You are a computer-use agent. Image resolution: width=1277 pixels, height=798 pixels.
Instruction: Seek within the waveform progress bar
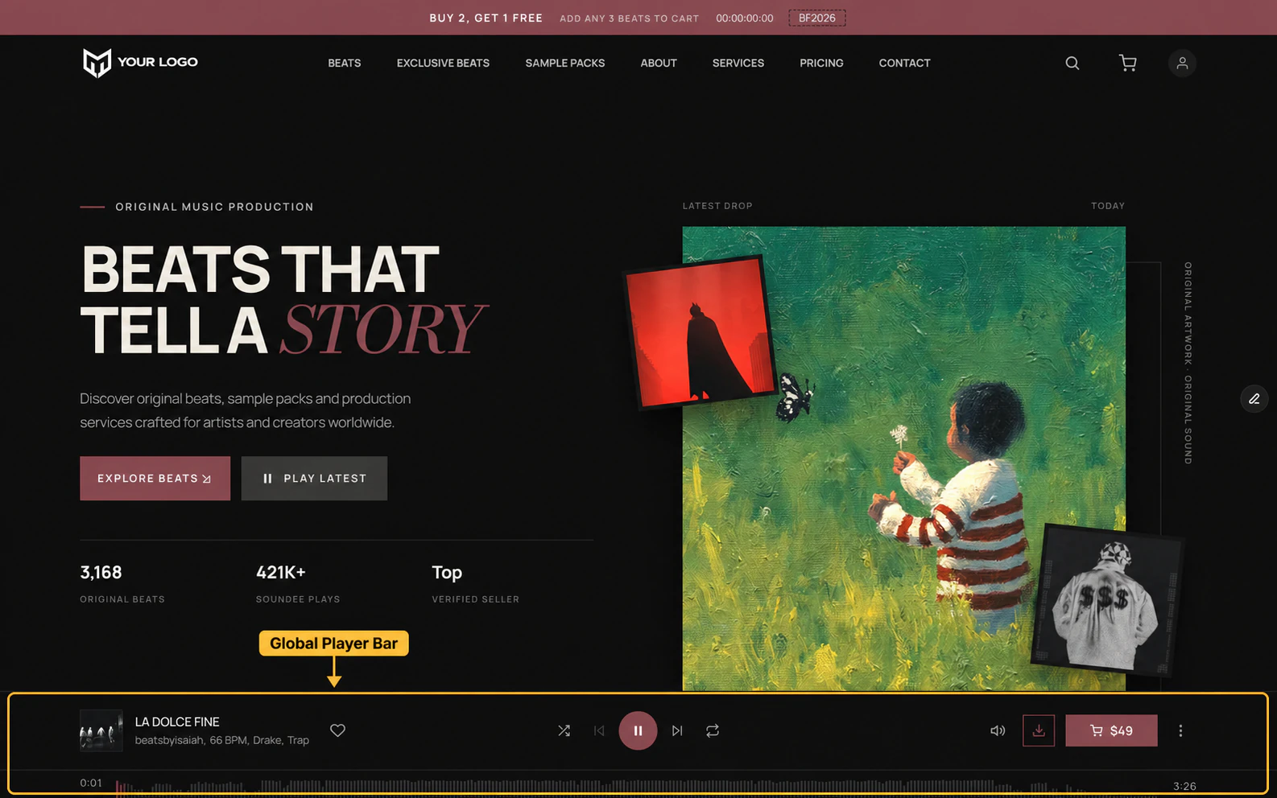[x=638, y=787]
